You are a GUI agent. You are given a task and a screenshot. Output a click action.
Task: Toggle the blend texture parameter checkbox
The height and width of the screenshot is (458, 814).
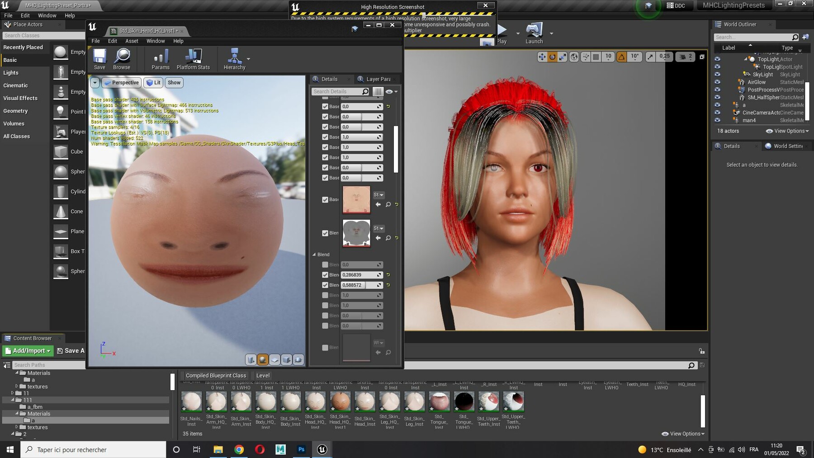[x=325, y=233]
